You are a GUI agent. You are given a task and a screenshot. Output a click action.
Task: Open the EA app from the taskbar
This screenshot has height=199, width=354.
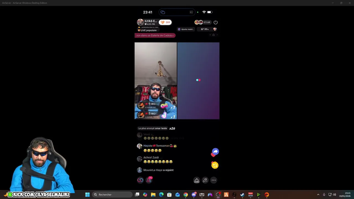pos(267,195)
